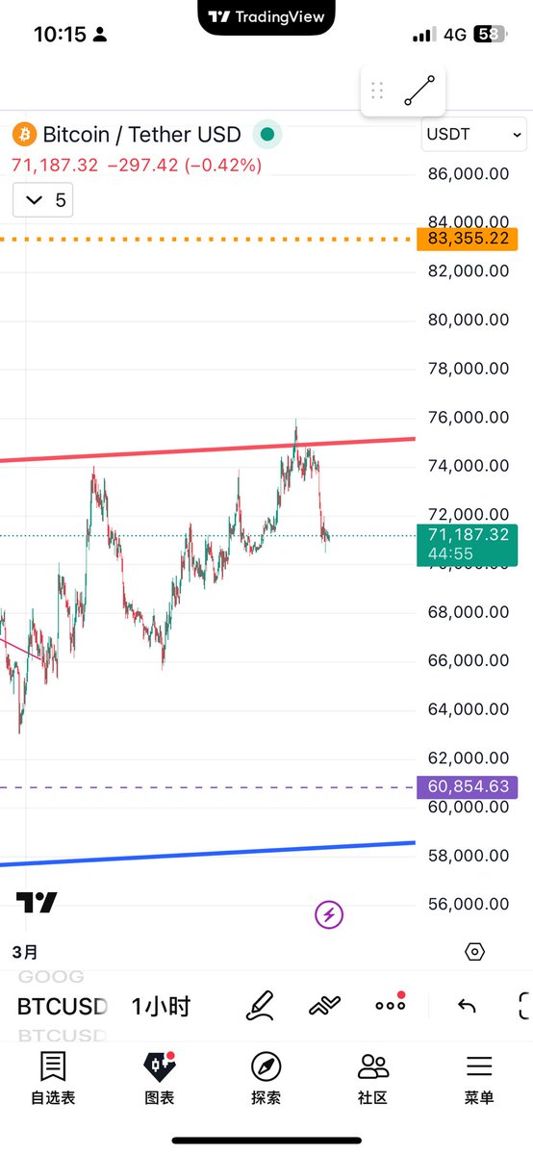Open the 菜单 menu tab

click(479, 1078)
